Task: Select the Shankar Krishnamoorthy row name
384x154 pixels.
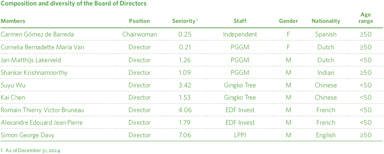Action: coord(34,72)
